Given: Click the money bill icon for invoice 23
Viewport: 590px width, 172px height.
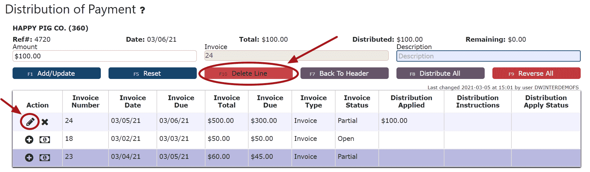Looking at the screenshot, I should [45, 158].
